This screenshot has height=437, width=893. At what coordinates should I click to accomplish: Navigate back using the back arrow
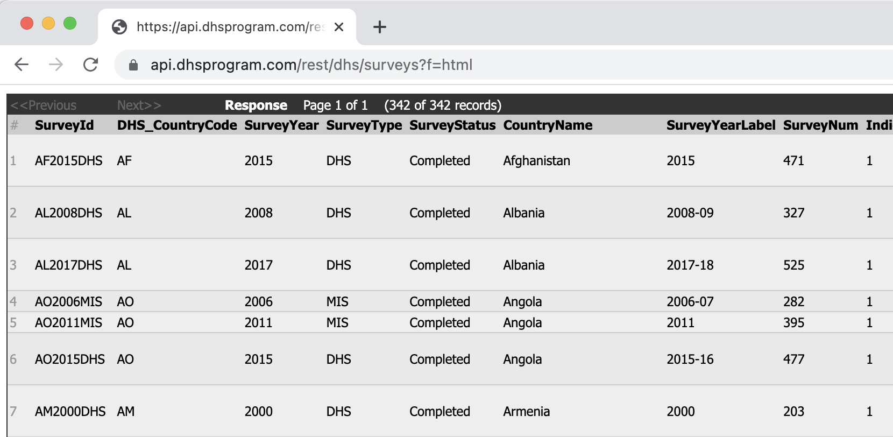(21, 64)
